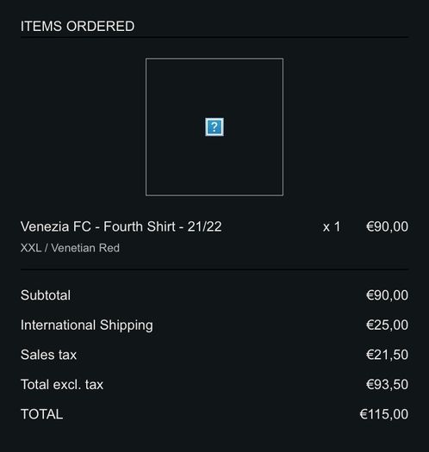Open the product image placeholder box
Viewport: 429px width, 452px height.
[214, 127]
